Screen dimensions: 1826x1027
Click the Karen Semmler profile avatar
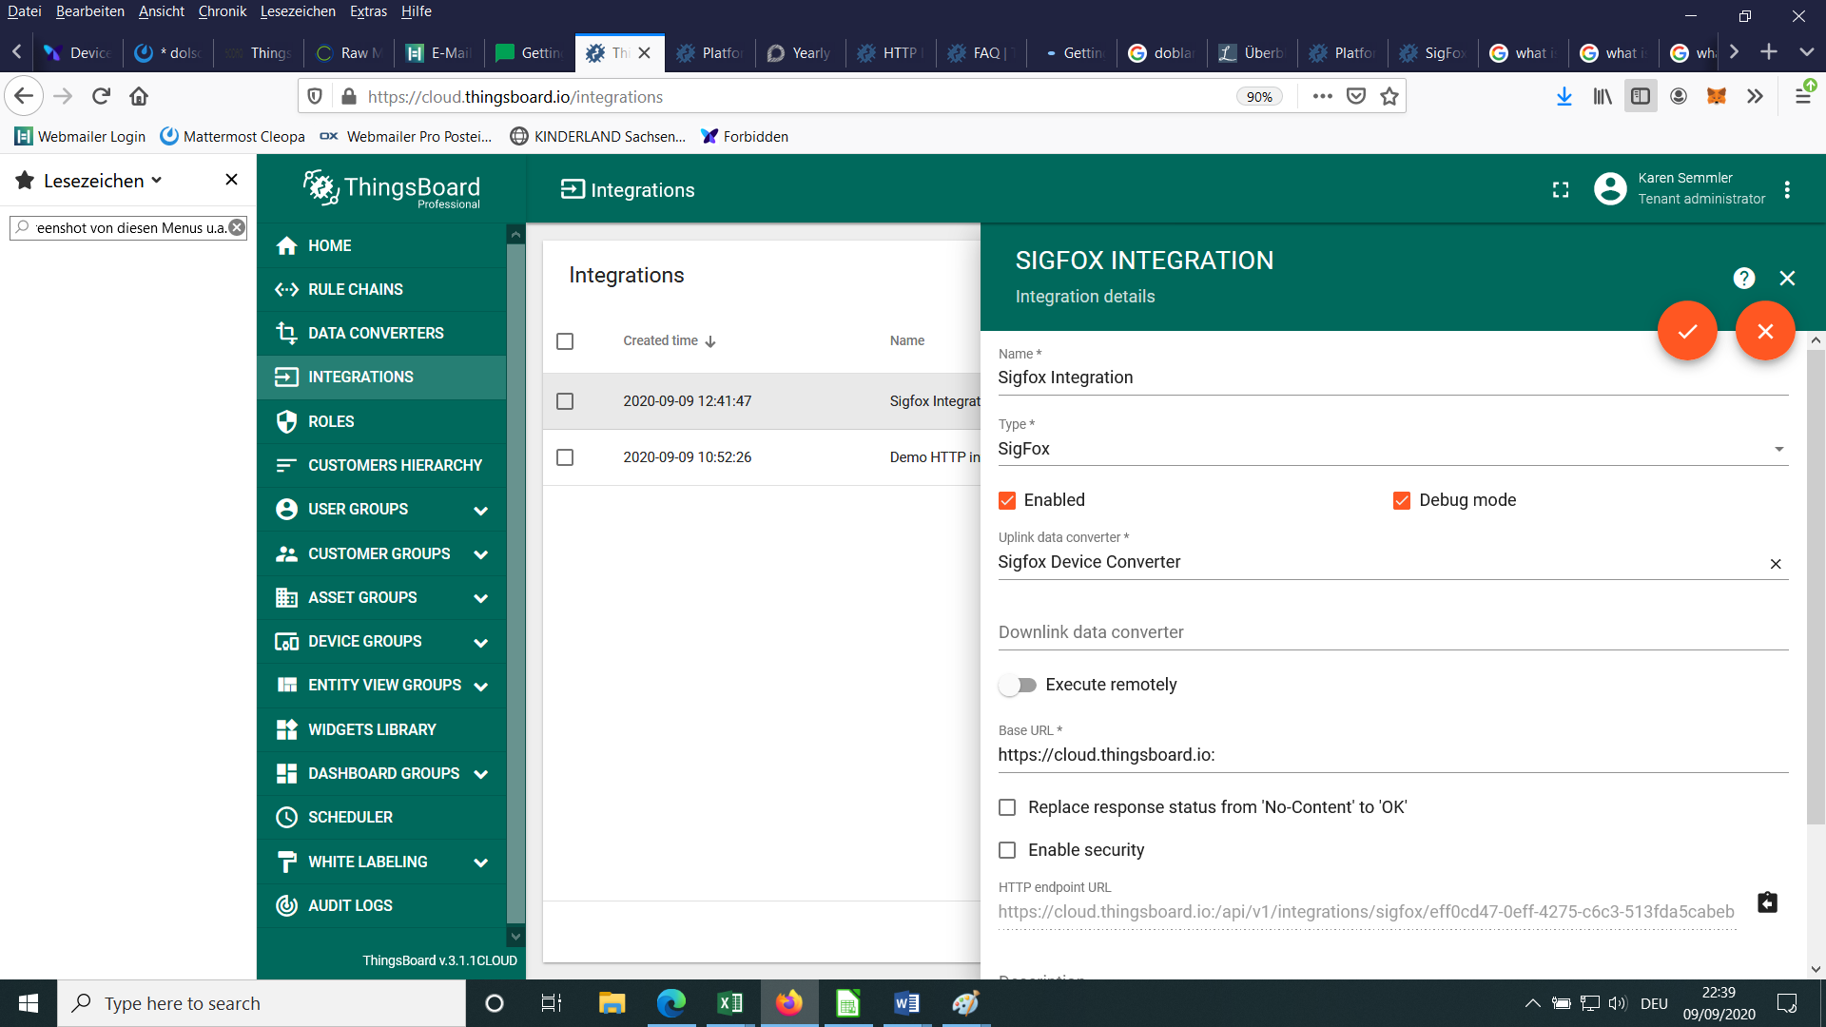1610,189
